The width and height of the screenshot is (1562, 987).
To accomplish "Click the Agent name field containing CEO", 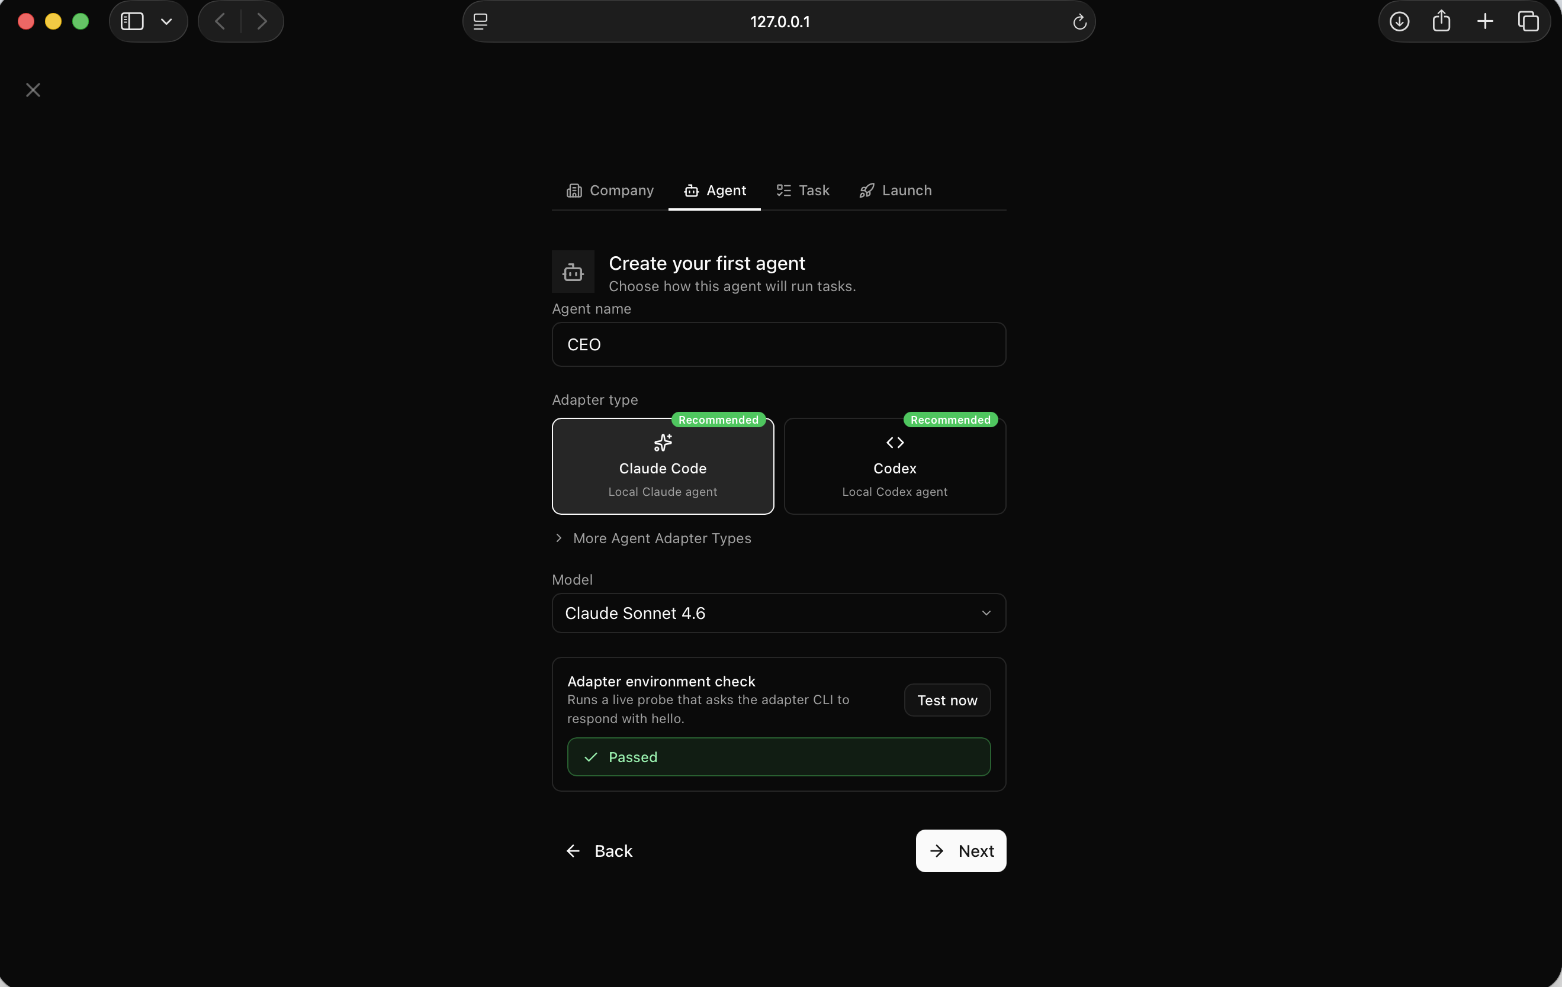I will [778, 344].
